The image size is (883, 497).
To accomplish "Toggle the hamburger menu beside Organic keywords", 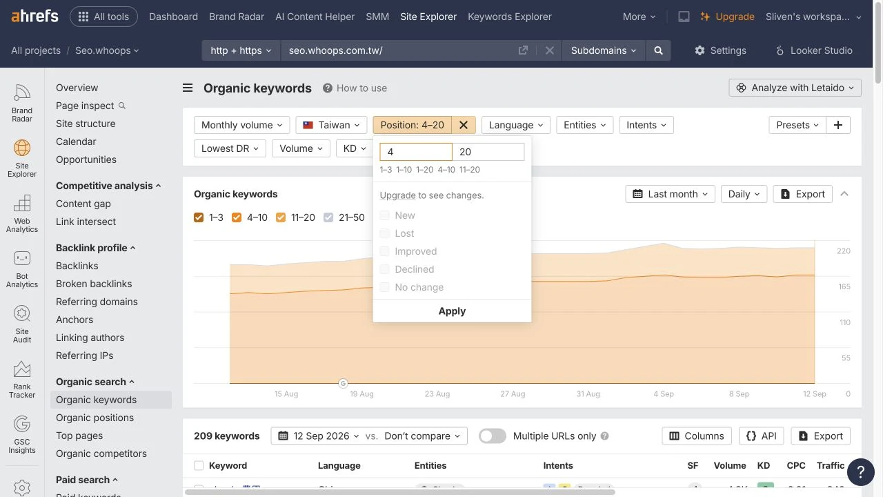I will pyautogui.click(x=188, y=88).
